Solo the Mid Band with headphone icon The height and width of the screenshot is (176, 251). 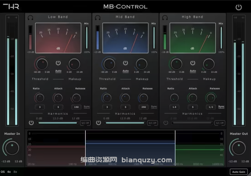98,17
